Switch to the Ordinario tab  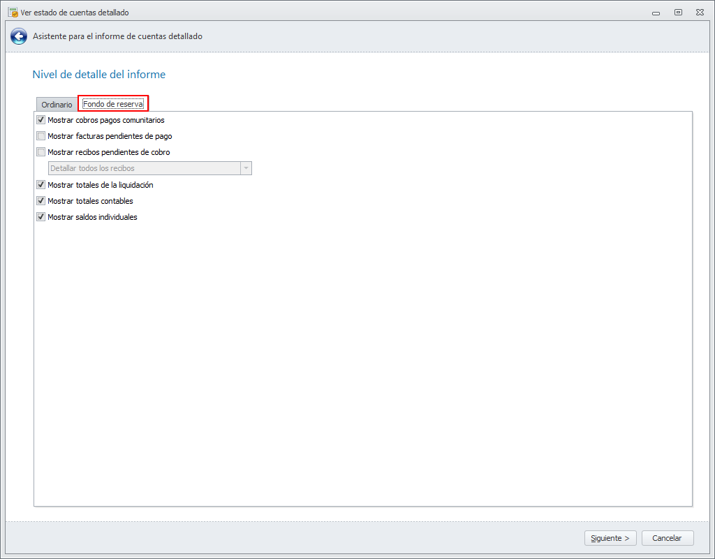[x=57, y=104]
